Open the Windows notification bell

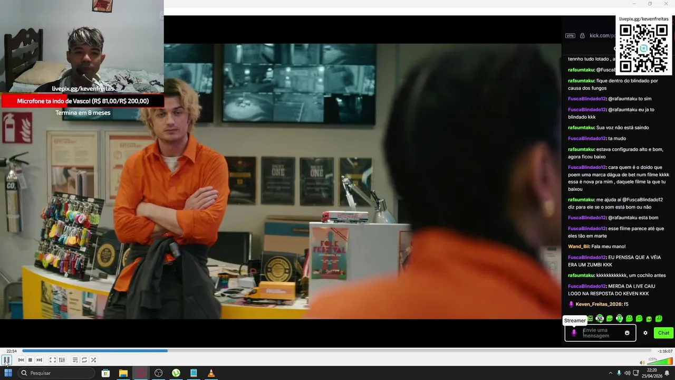[x=667, y=373]
